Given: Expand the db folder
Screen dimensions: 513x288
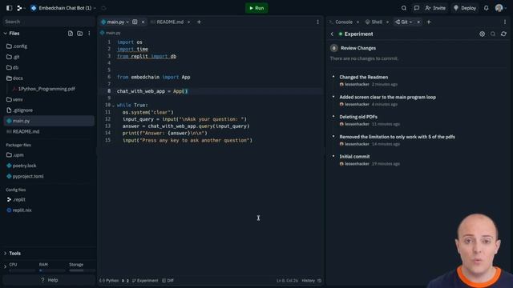Looking at the screenshot, I should pyautogui.click(x=49, y=67).
